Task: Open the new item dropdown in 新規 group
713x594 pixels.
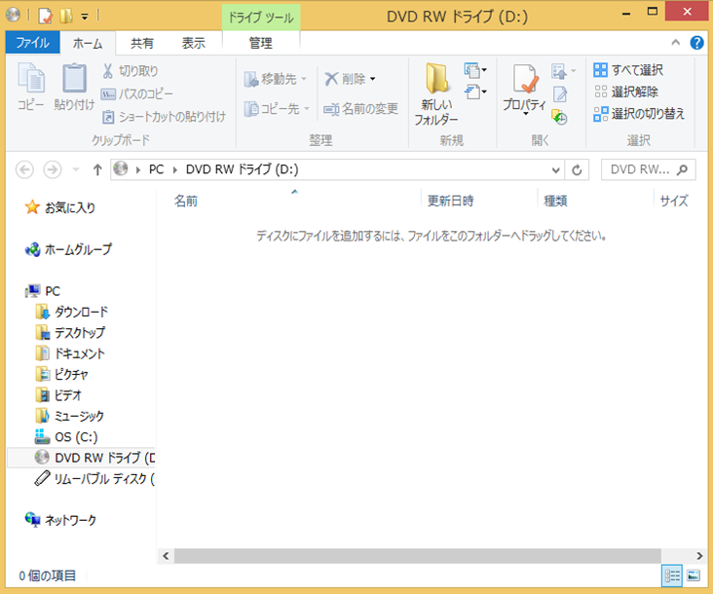Action: 475,70
